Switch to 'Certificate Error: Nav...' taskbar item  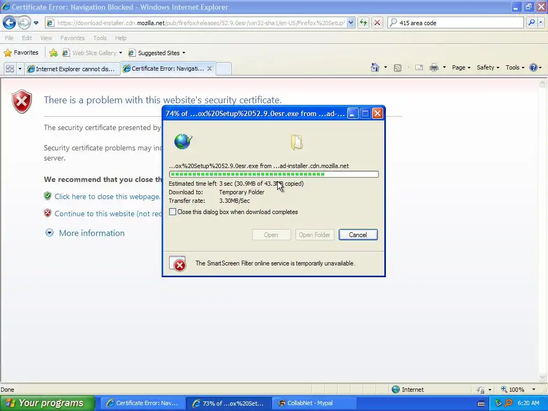(x=142, y=403)
